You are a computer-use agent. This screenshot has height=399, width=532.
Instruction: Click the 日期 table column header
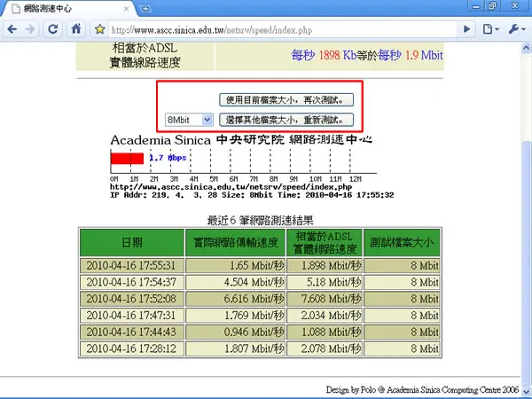[132, 243]
